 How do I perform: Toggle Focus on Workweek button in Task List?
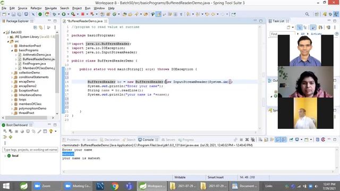[x=313, y=28]
